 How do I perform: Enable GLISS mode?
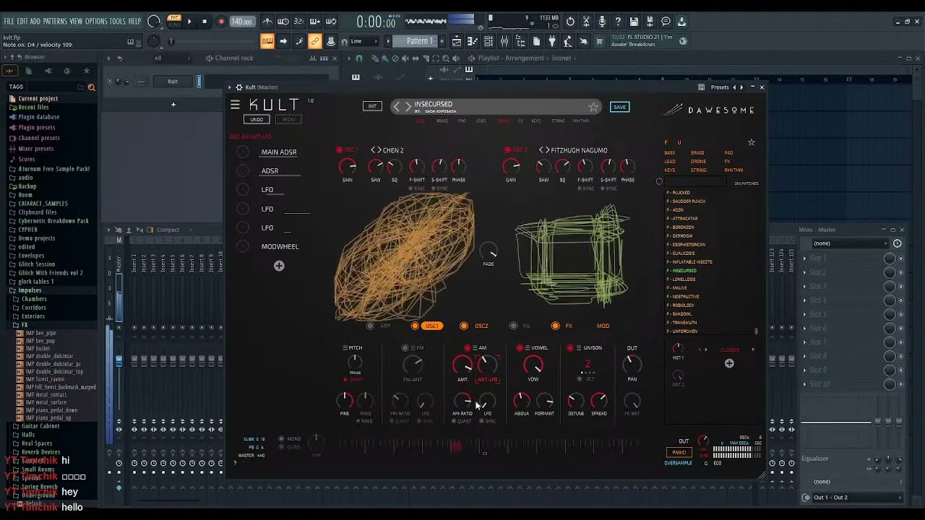290,446
